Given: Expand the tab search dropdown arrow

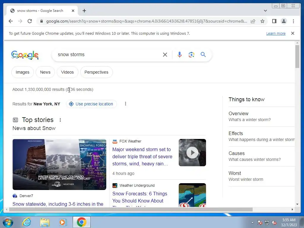Looking at the screenshot, I should tap(265, 11).
